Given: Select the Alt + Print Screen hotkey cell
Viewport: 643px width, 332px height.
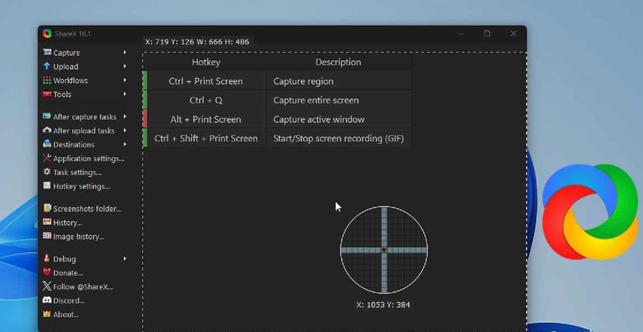Looking at the screenshot, I should [x=206, y=119].
